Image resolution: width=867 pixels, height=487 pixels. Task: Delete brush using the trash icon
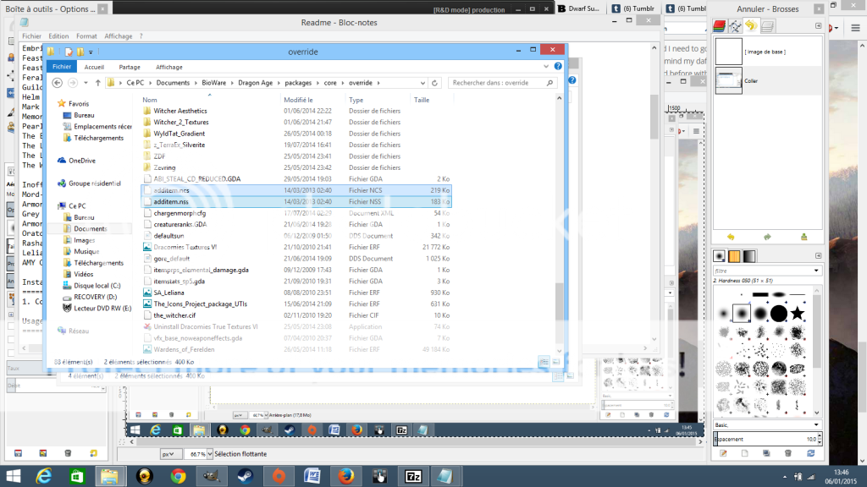787,453
